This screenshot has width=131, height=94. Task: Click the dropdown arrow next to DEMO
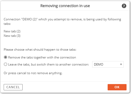point(121,64)
